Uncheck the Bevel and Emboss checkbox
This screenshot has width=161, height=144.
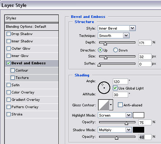coord(8,63)
